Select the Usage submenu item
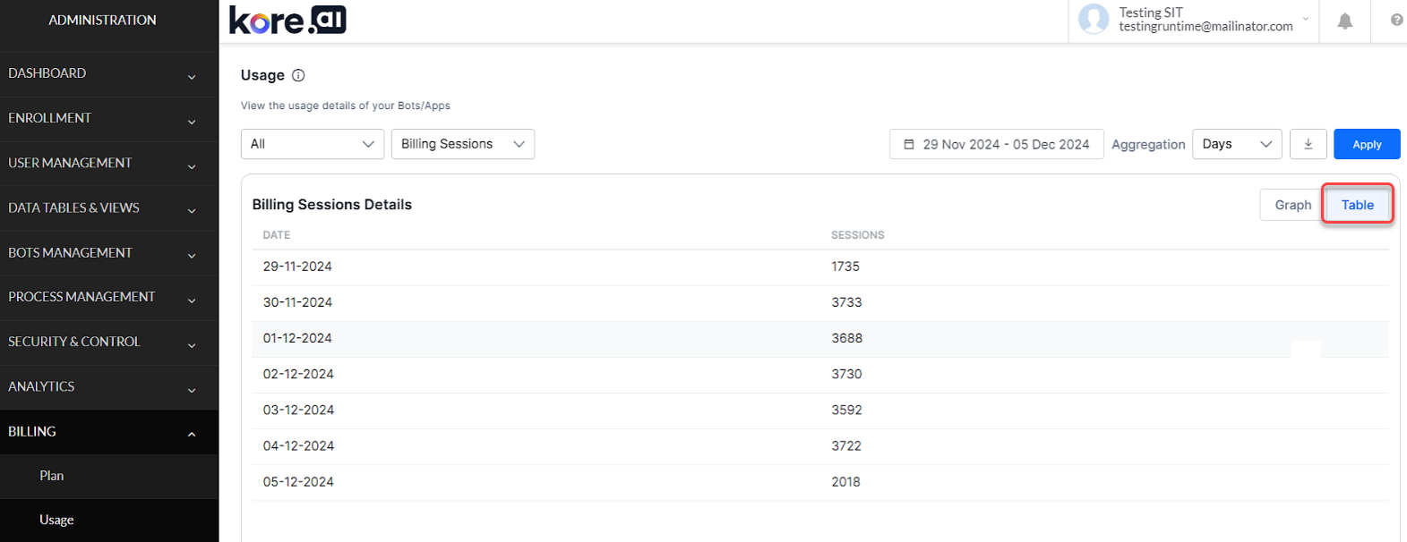 pos(56,520)
